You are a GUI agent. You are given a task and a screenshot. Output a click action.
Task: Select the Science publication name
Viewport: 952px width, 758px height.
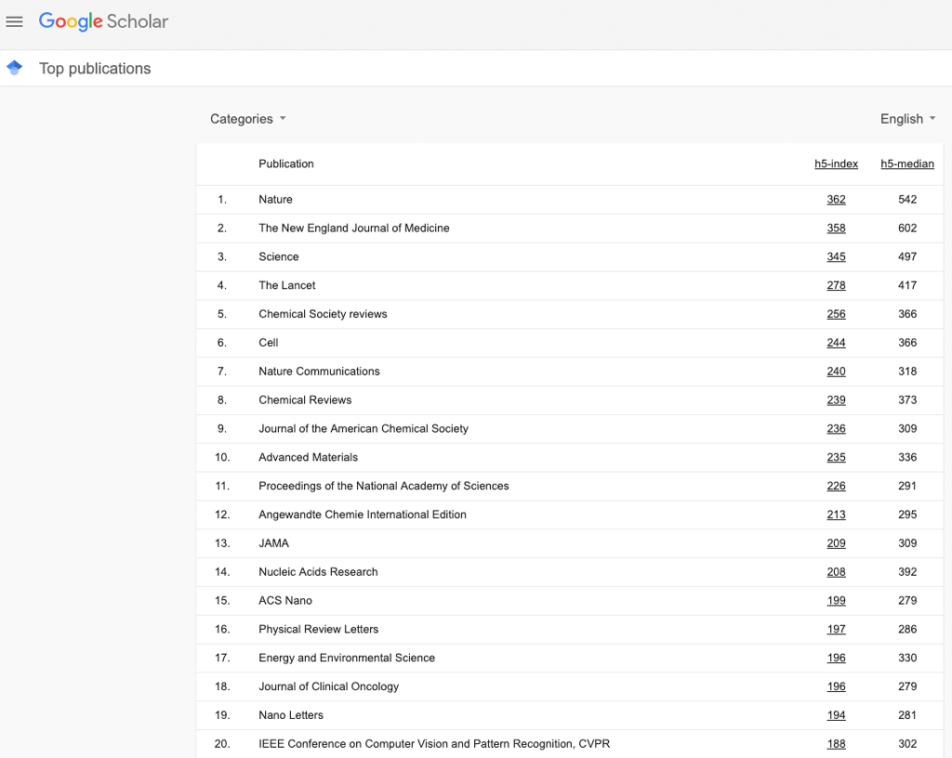(279, 256)
